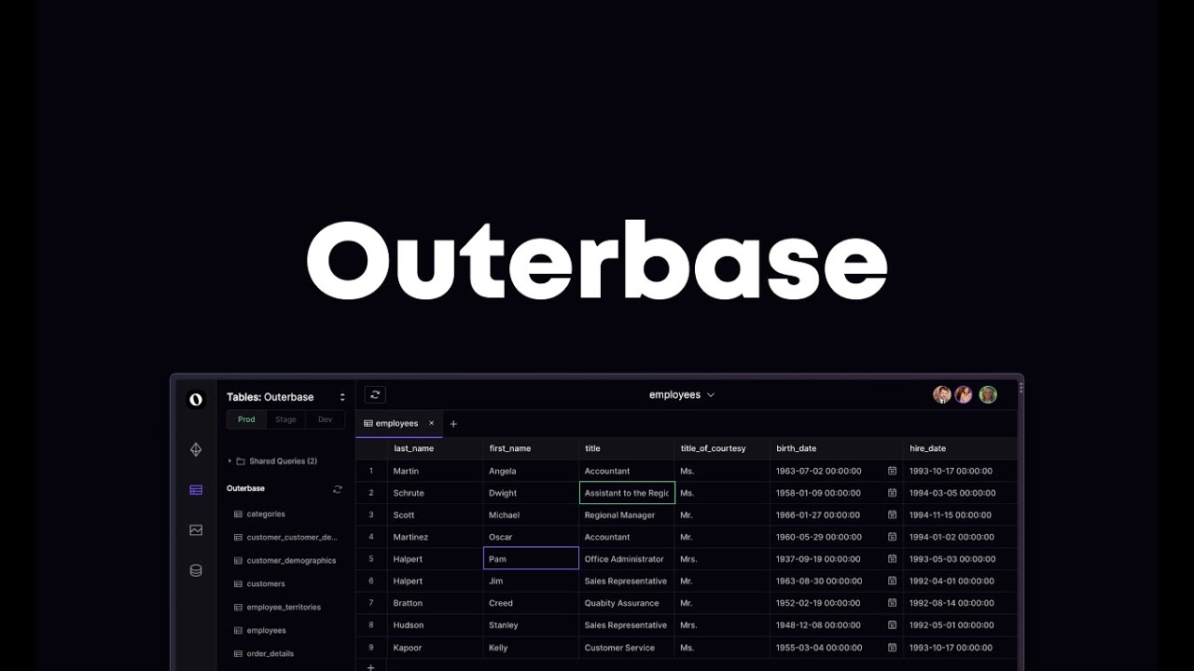Click the Customer Service title cell

[x=627, y=648]
